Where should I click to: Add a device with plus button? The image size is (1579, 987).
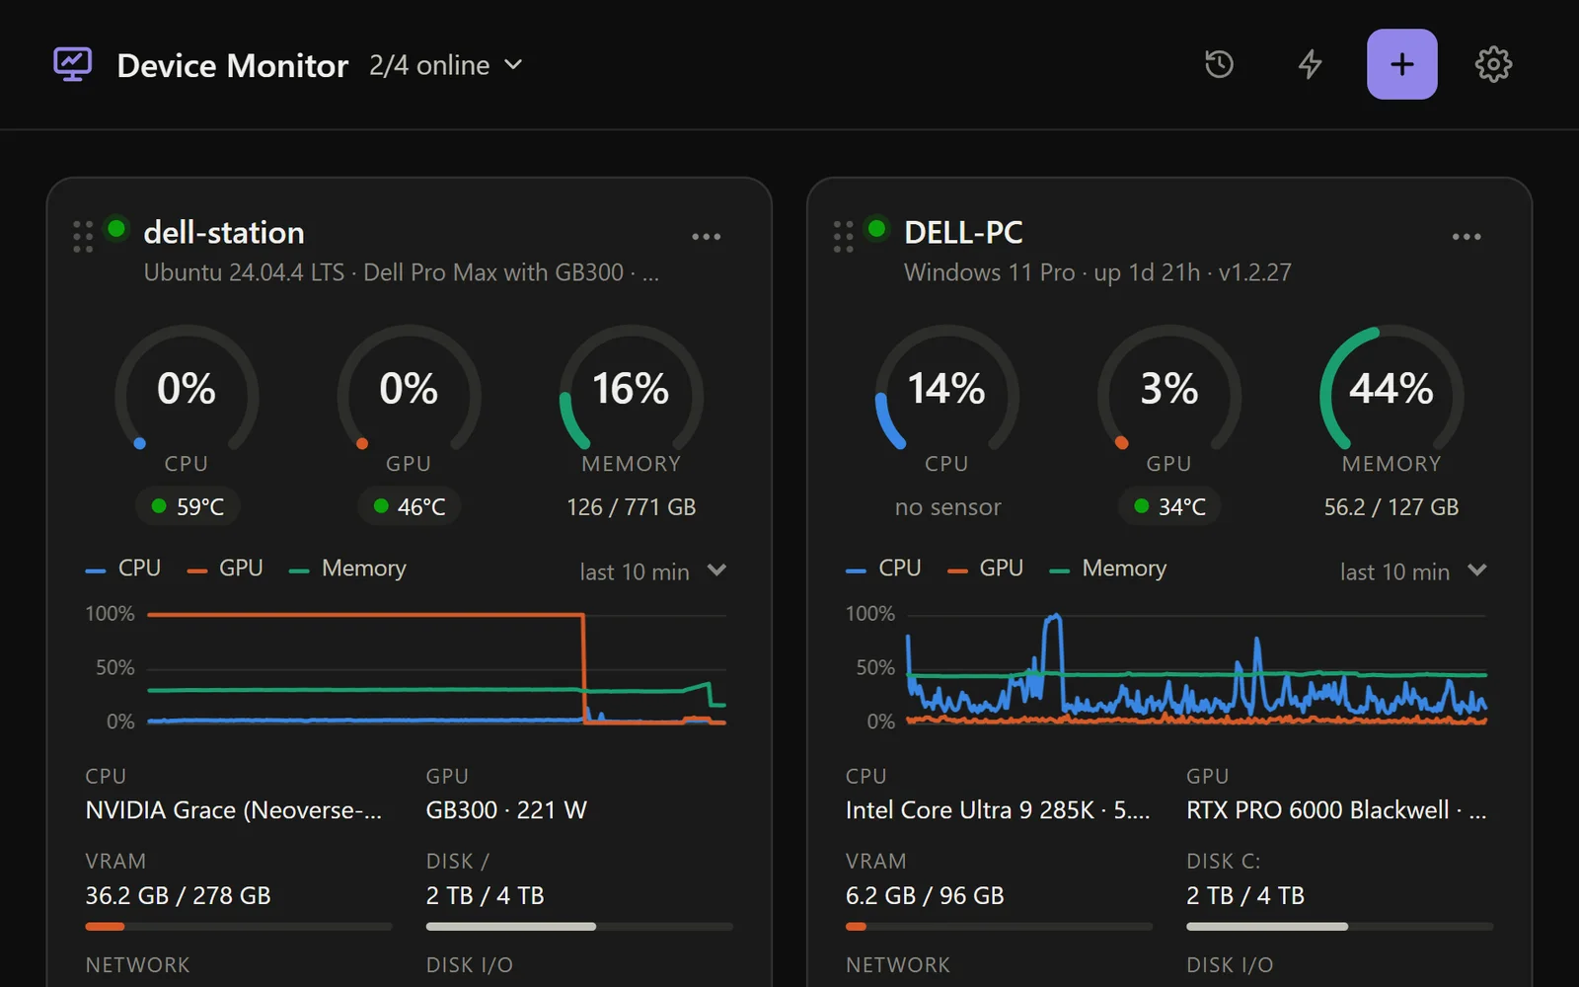[1401, 64]
